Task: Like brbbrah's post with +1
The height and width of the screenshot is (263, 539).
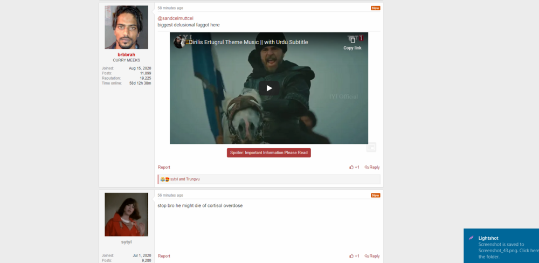Action: (355, 168)
